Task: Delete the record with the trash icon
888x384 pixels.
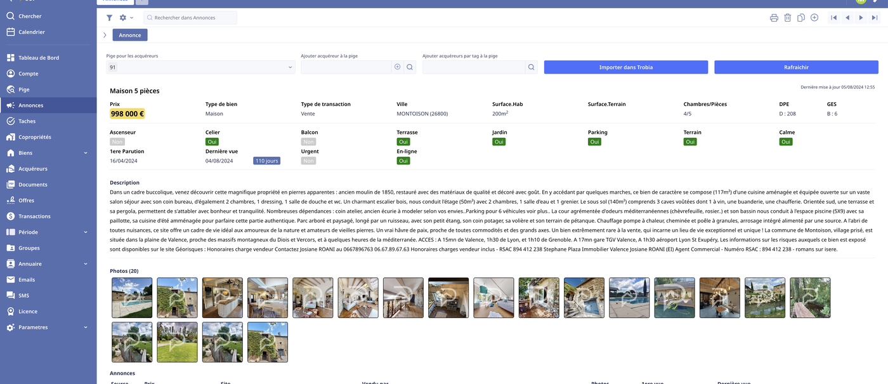Action: [x=787, y=18]
